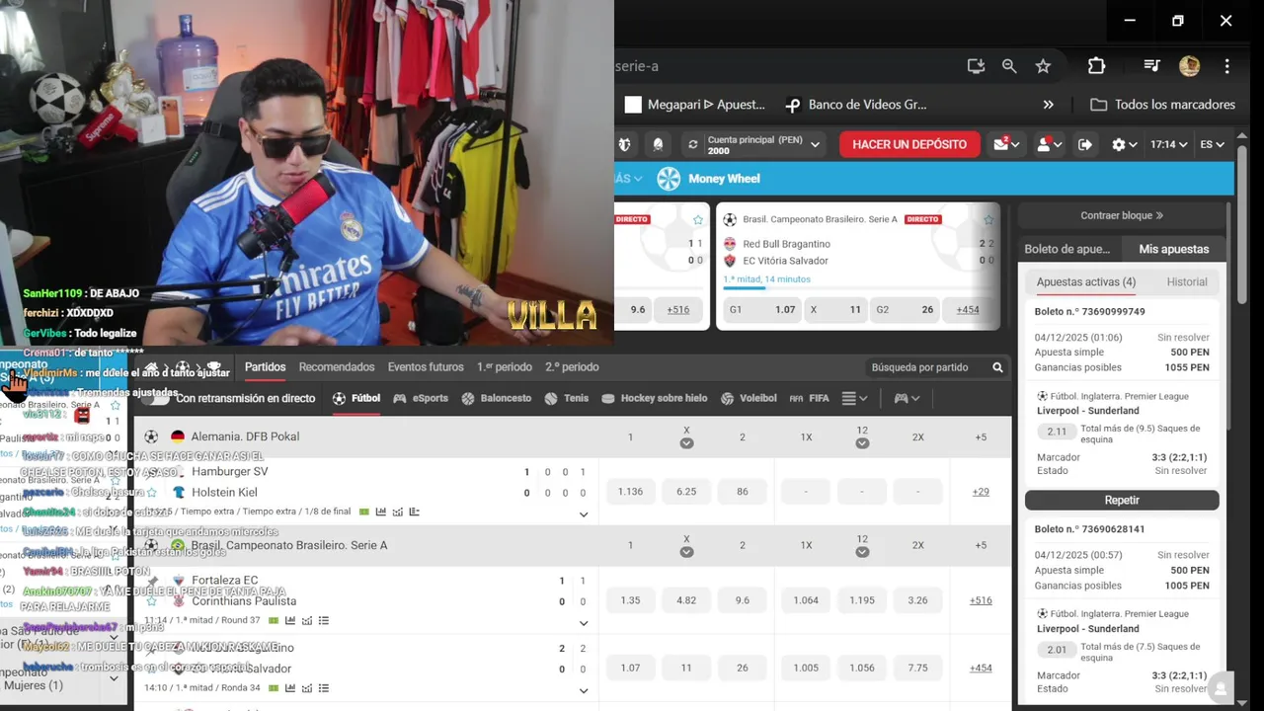Click the Money Wheel icon
The height and width of the screenshot is (711, 1264).
669,179
